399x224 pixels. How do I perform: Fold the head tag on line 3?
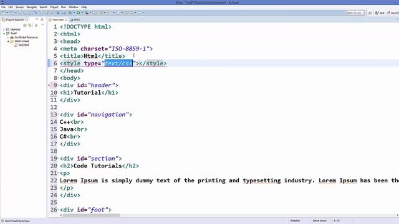[x=59, y=42]
